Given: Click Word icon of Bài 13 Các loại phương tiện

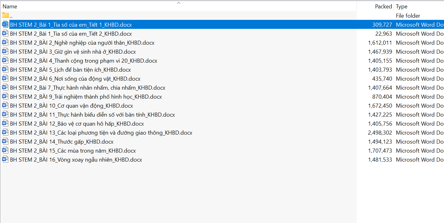Looking at the screenshot, I should [x=5, y=132].
